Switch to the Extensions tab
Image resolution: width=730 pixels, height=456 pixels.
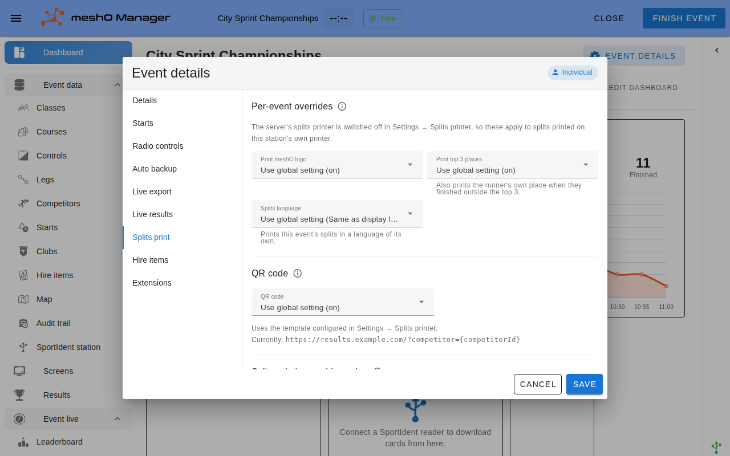[x=182, y=283]
